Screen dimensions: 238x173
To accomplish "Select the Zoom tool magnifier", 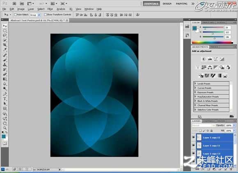I will (x=5, y=128).
